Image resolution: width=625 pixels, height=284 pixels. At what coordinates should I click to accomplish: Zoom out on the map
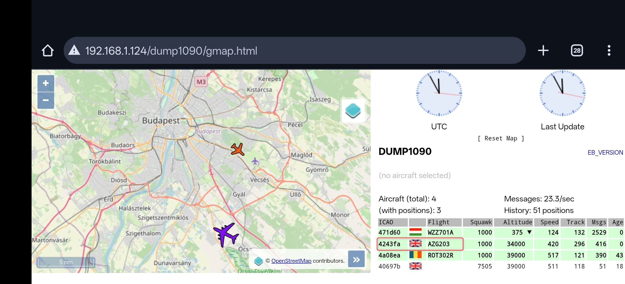click(x=46, y=100)
